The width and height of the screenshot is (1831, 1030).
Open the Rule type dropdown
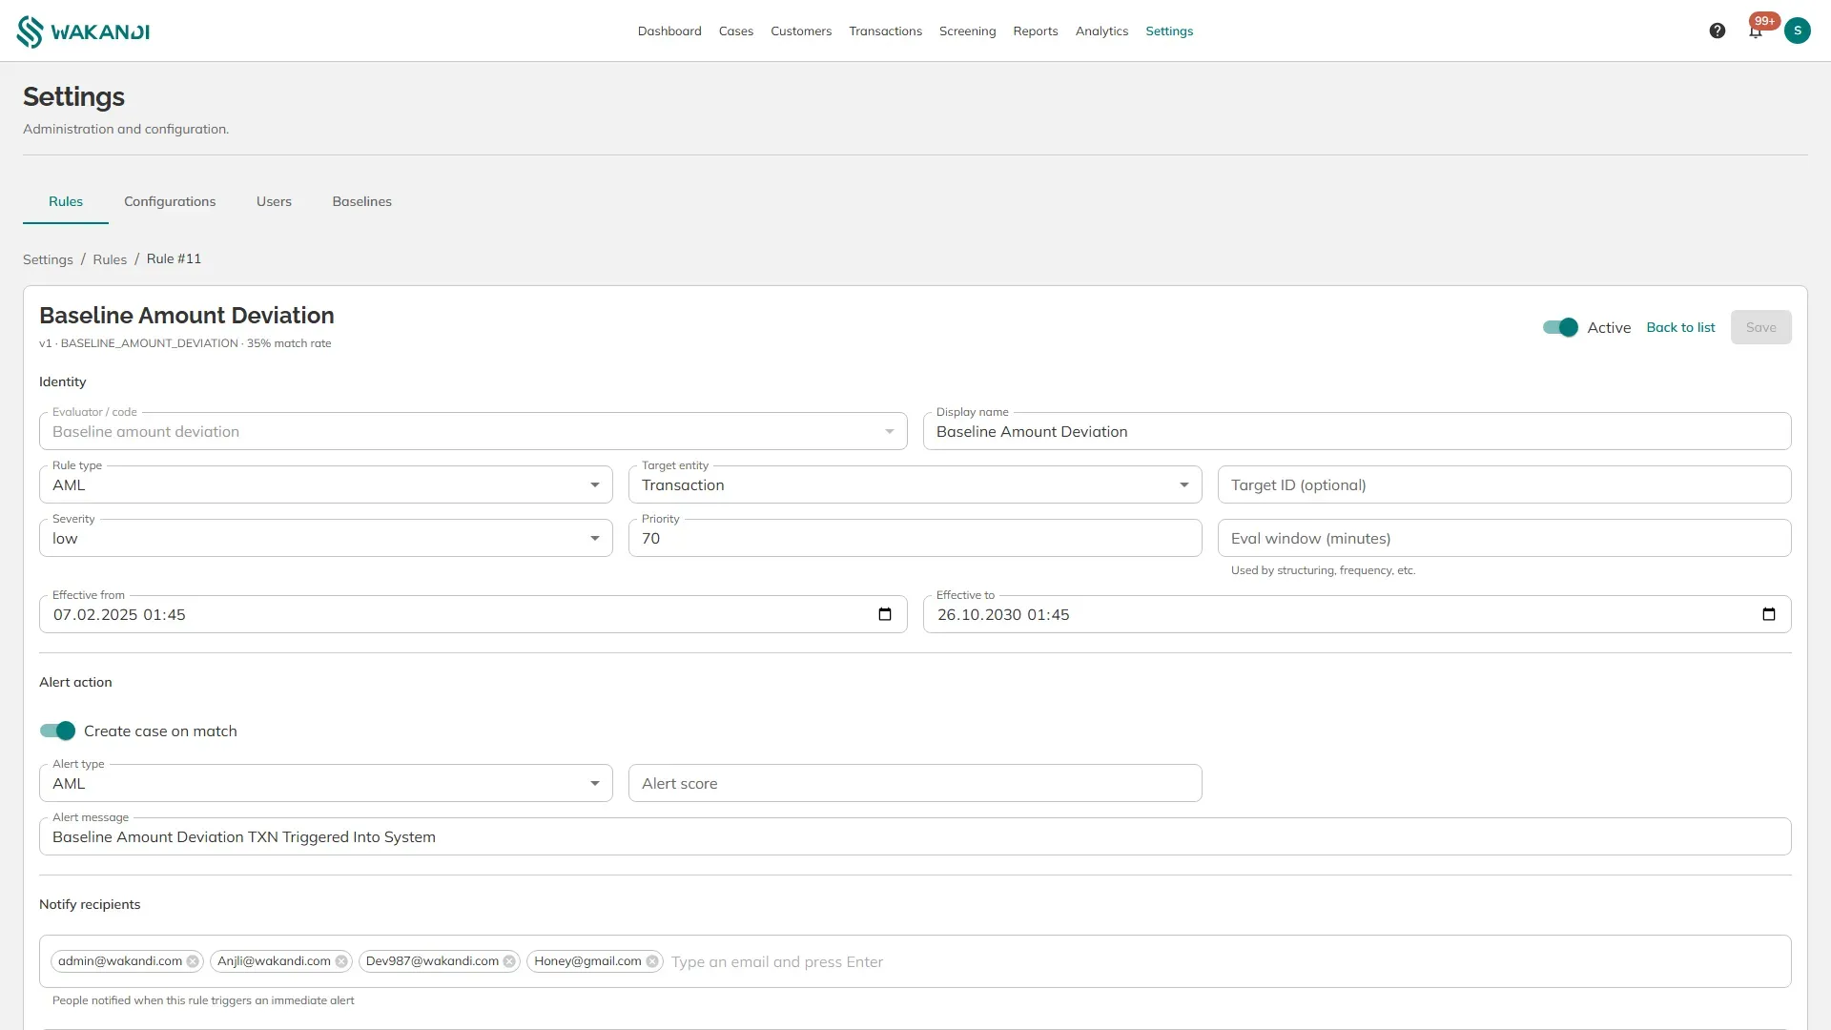[x=326, y=484]
